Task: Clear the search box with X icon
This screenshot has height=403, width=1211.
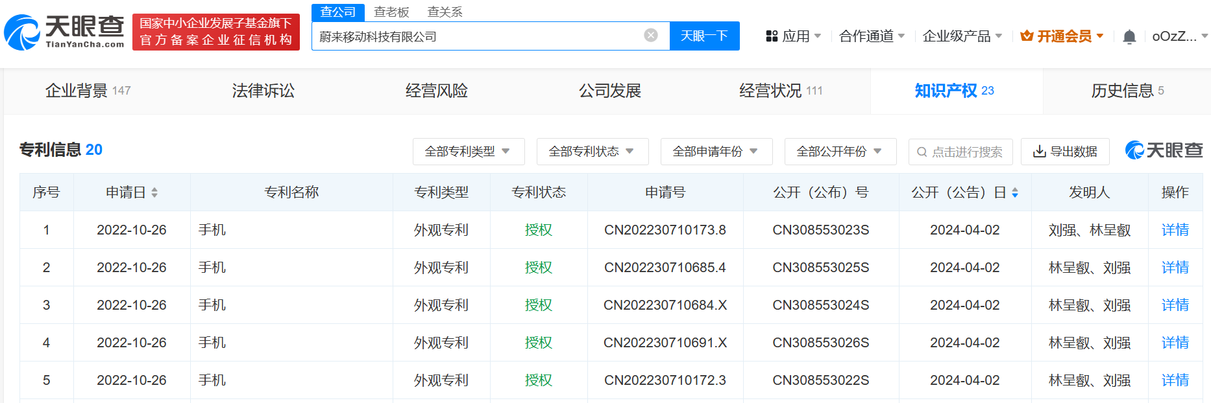Action: [x=651, y=36]
